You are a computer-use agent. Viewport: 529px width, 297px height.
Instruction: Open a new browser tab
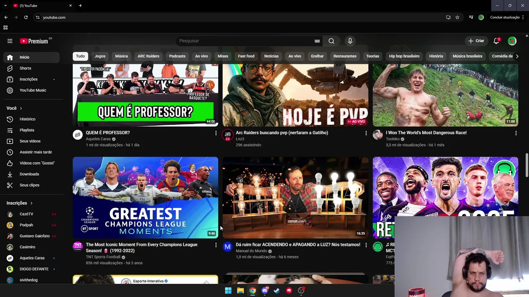coord(80,5)
